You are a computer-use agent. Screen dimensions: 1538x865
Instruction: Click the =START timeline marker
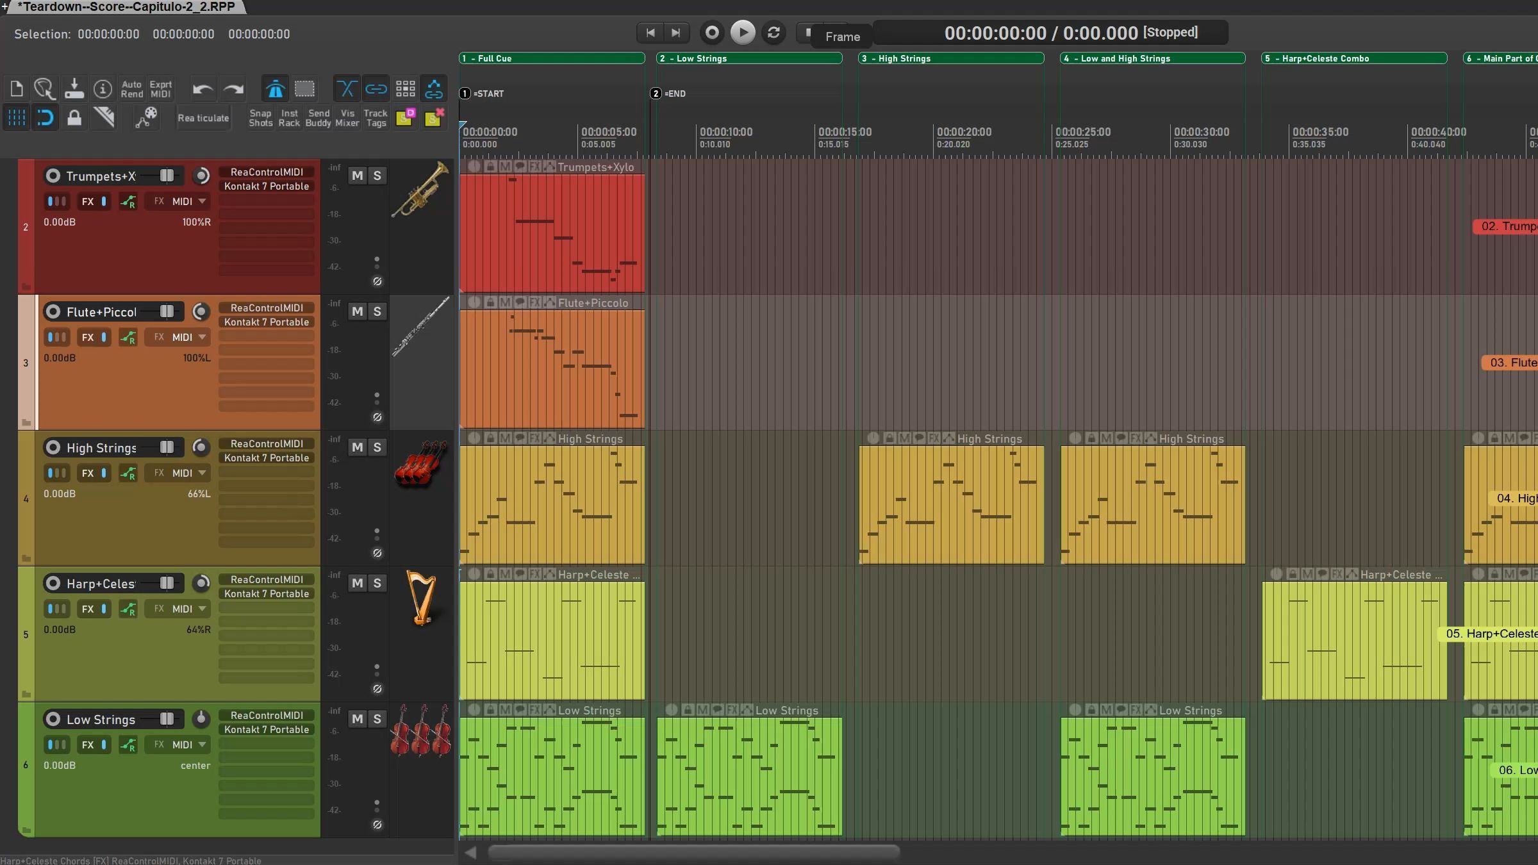click(483, 94)
